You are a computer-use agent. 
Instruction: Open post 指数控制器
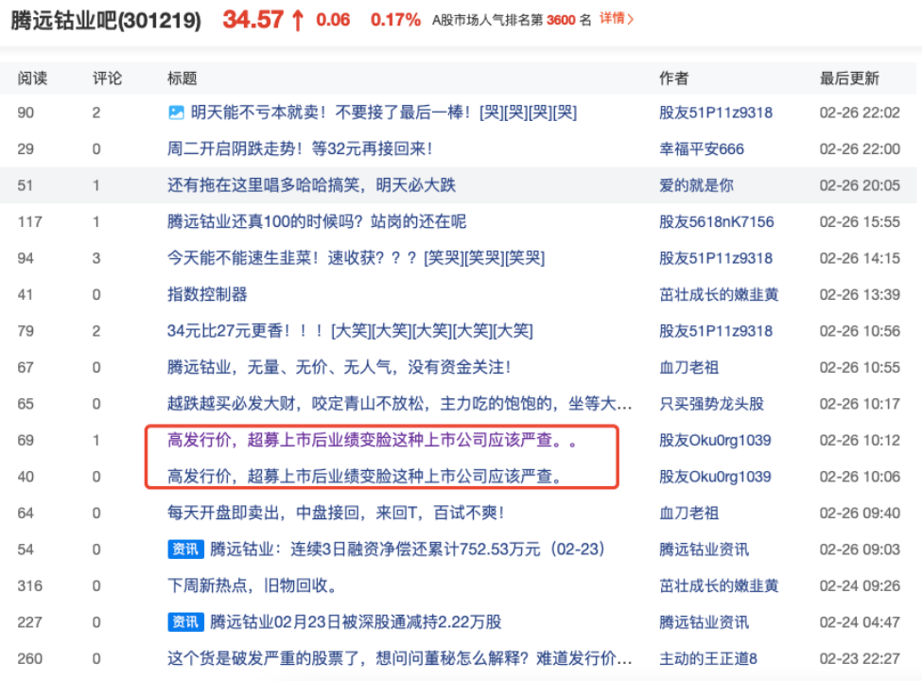click(x=207, y=295)
